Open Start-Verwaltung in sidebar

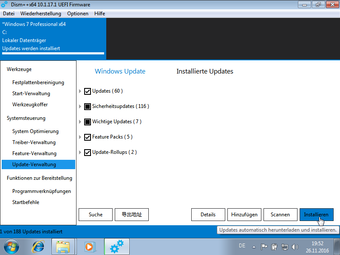point(31,93)
